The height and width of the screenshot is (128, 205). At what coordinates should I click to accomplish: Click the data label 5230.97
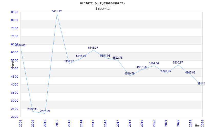click(178, 62)
